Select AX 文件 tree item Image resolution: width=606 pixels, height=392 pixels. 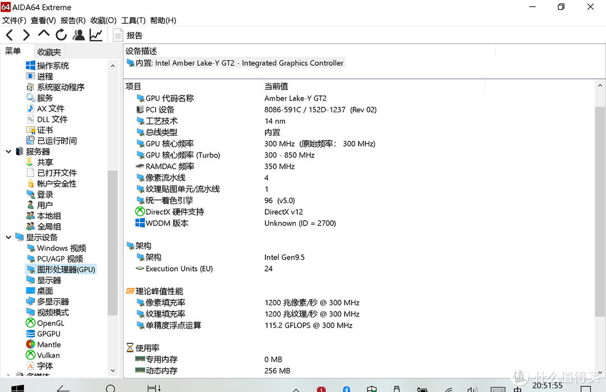(x=45, y=109)
